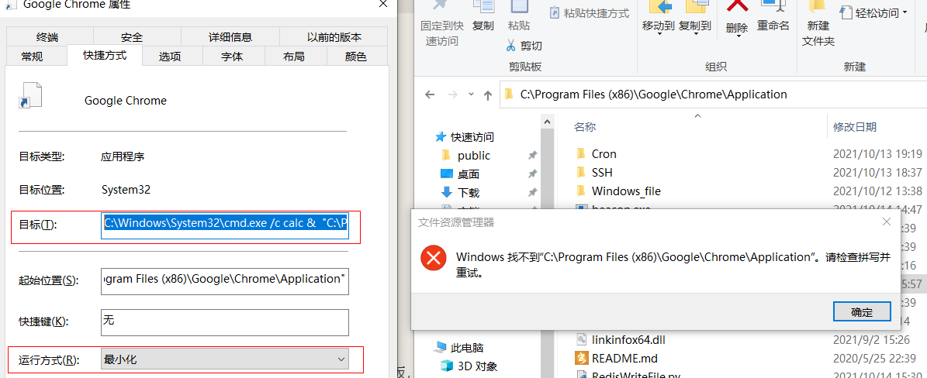Click the up-one-level arrow in Explorer
This screenshot has width=927, height=378.
pos(488,94)
